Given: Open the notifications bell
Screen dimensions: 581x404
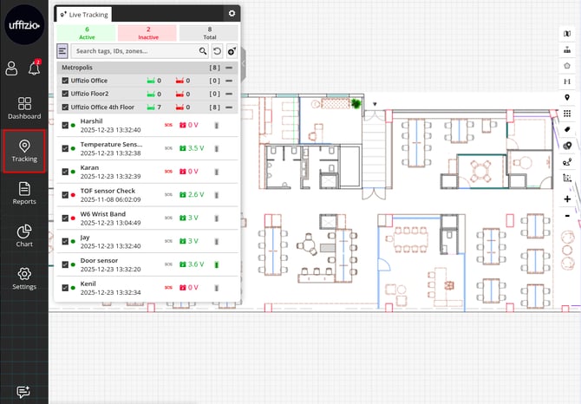Looking at the screenshot, I should point(36,68).
